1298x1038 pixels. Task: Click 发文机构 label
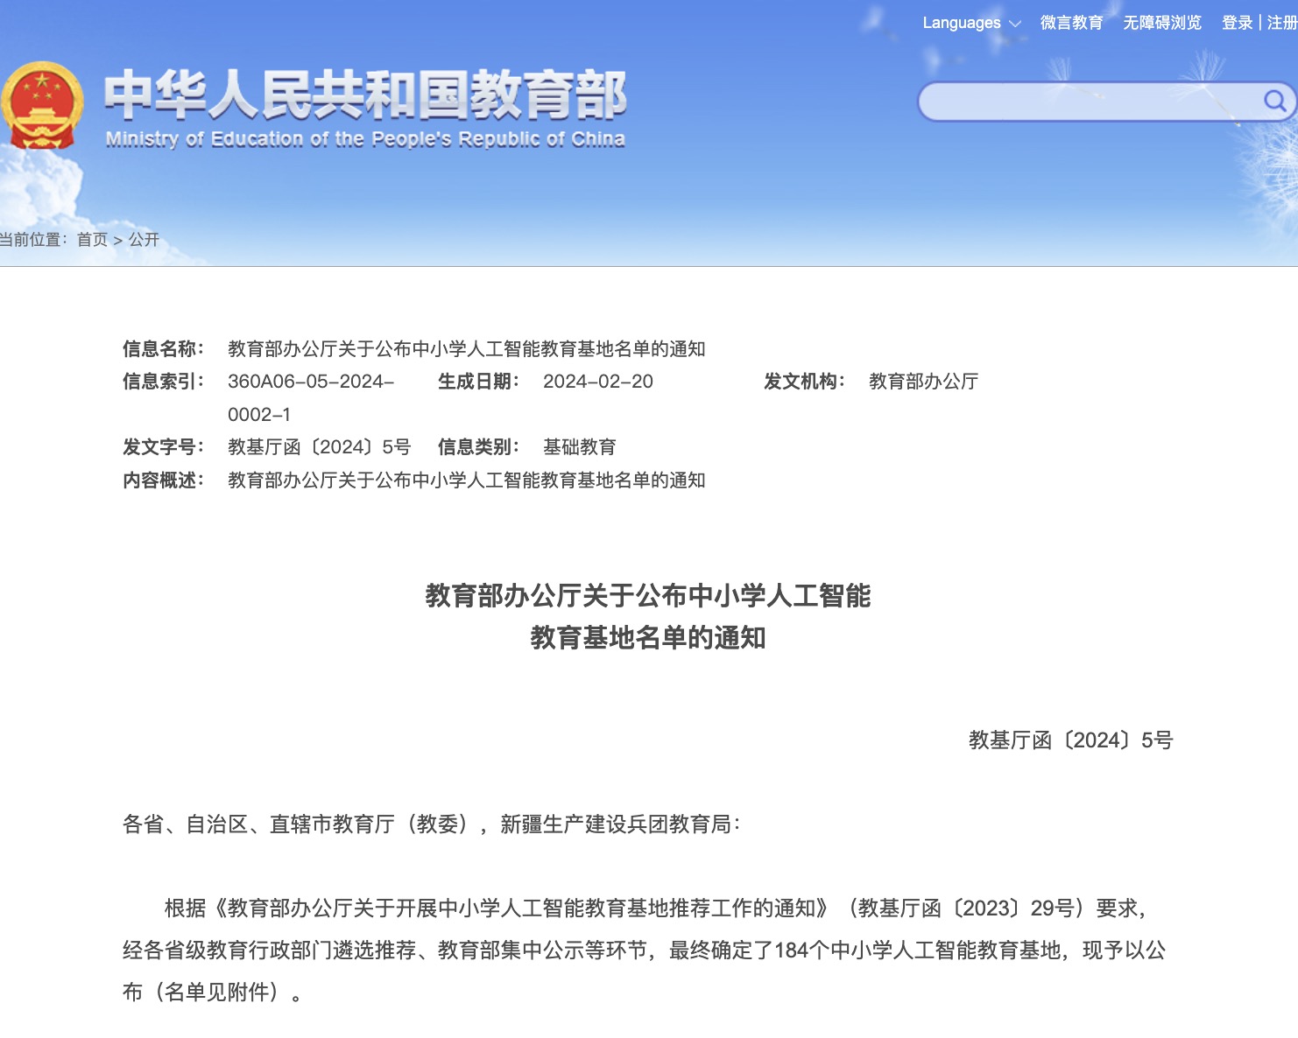tap(804, 382)
